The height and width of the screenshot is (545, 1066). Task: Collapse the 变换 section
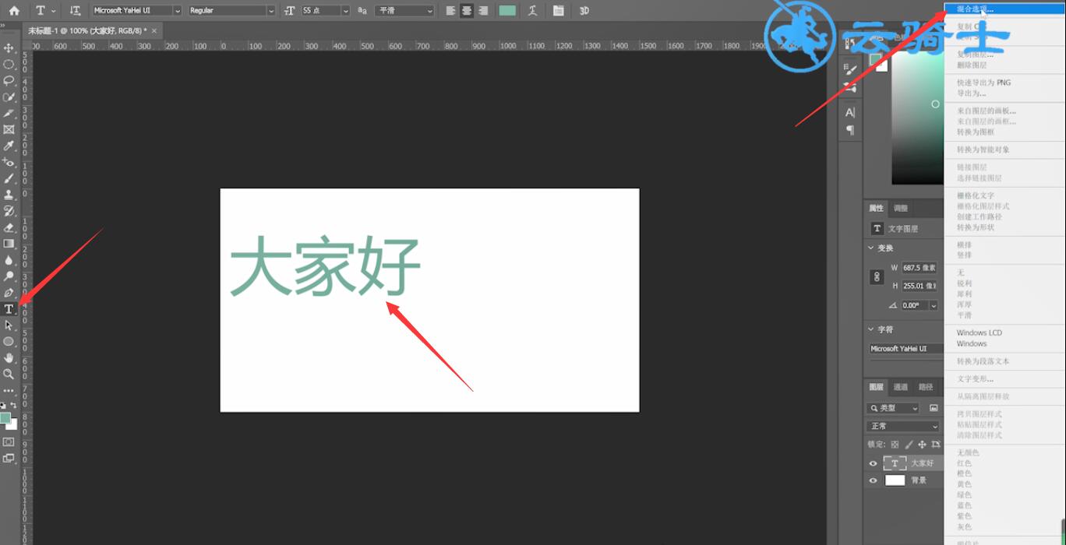(871, 248)
